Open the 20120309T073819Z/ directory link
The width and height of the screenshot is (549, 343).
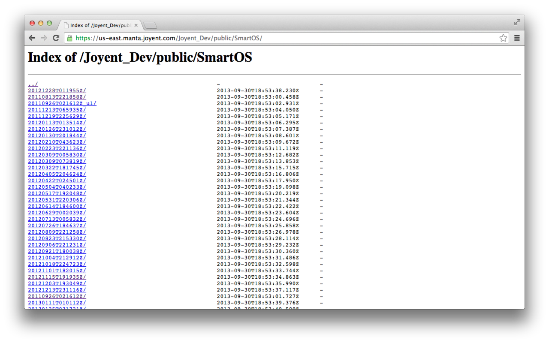57,161
